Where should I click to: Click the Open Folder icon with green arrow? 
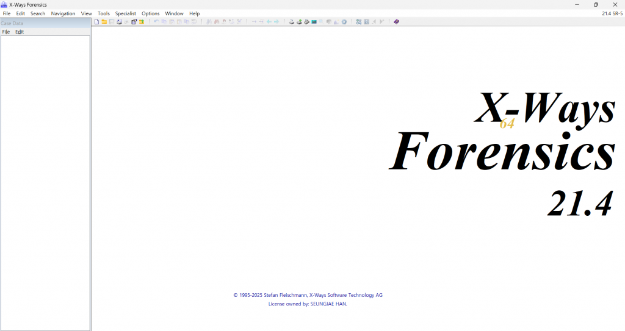(x=142, y=22)
